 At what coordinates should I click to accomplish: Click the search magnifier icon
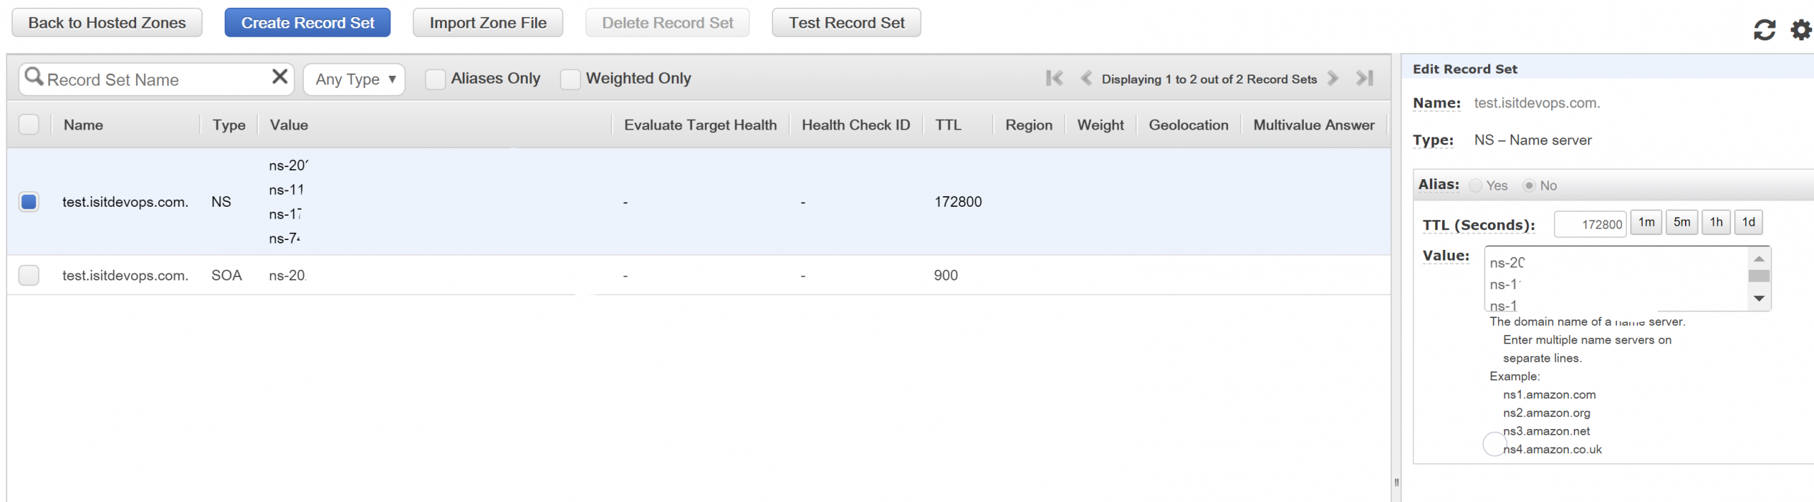click(34, 76)
